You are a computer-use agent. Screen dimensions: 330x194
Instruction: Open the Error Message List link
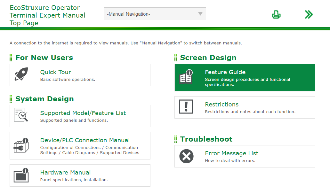tap(231, 153)
